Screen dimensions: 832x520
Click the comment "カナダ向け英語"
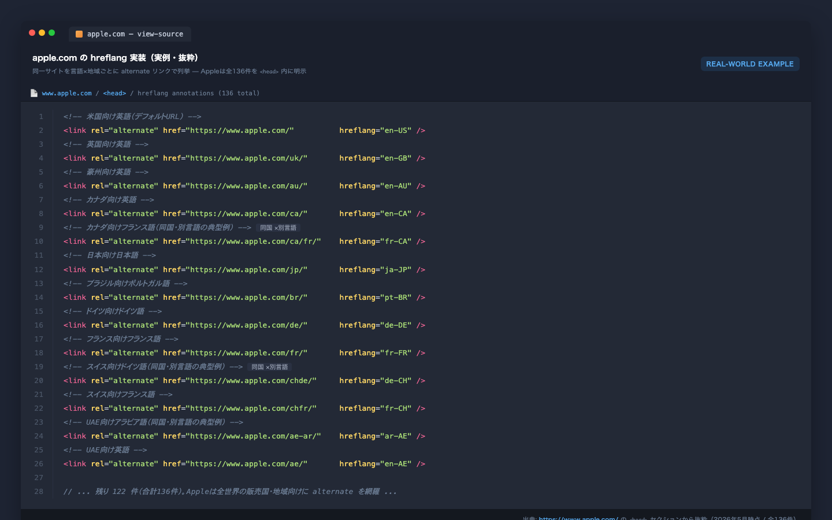click(x=109, y=200)
